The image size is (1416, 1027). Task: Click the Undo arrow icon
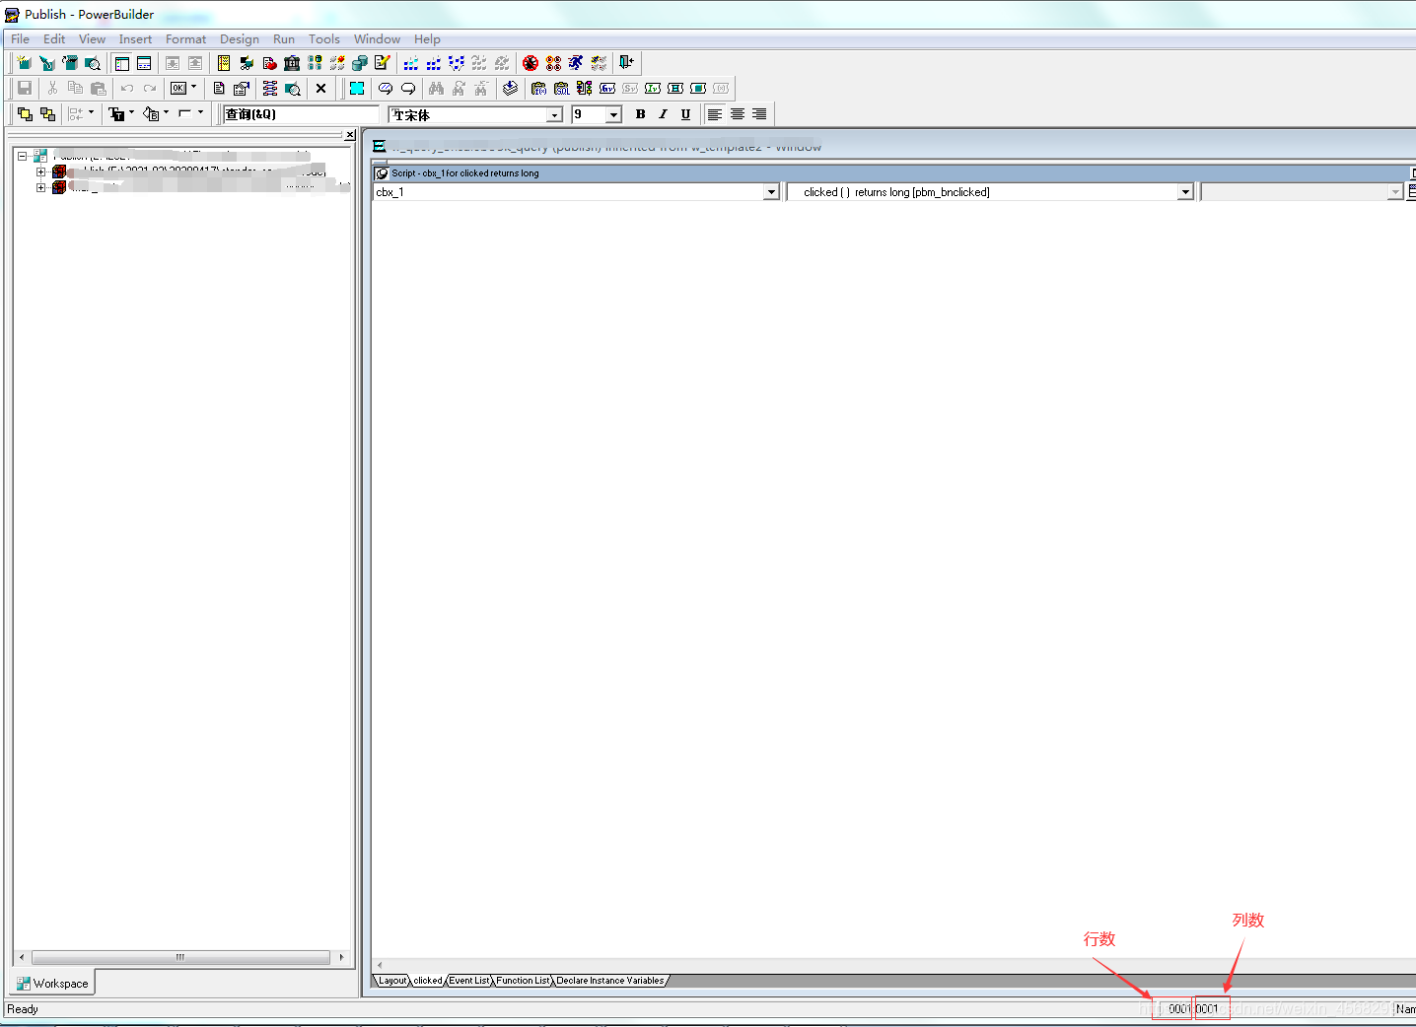click(x=127, y=89)
